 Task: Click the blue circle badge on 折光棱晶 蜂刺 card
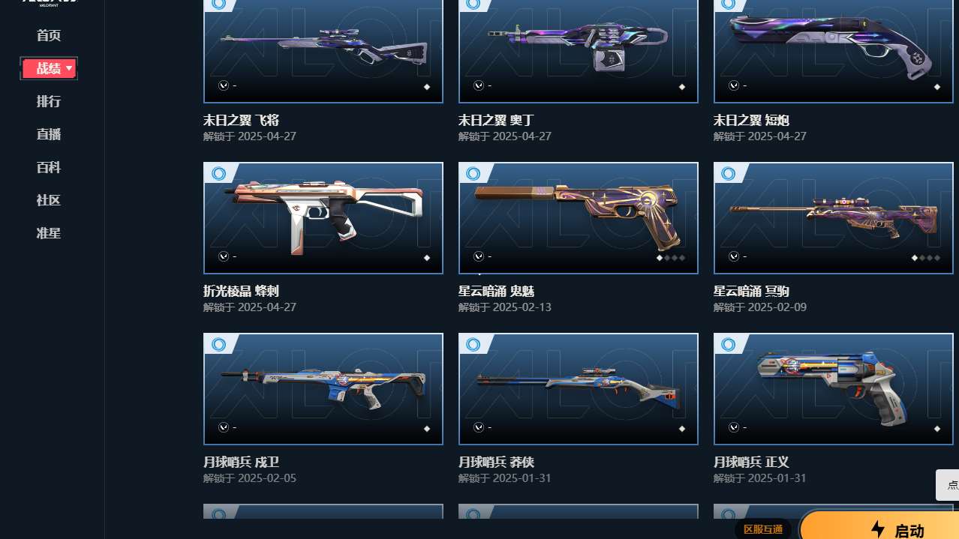pos(218,174)
